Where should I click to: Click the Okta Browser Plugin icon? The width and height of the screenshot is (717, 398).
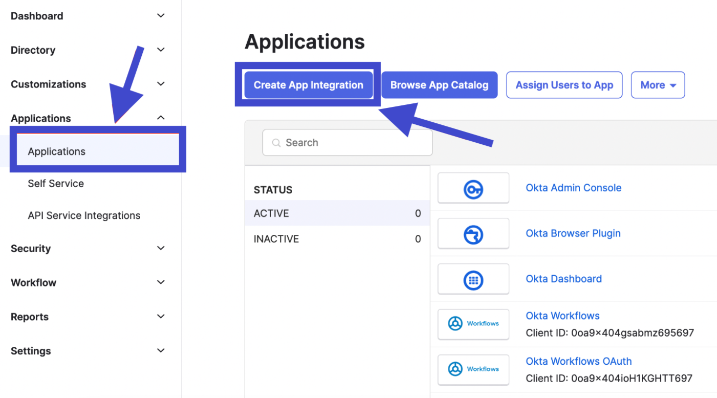coord(473,235)
